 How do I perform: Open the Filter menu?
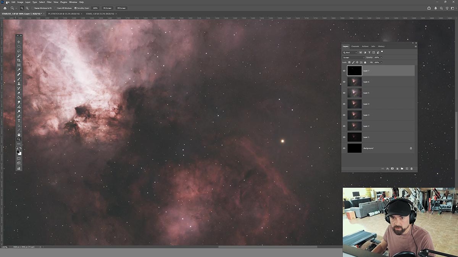(49, 2)
